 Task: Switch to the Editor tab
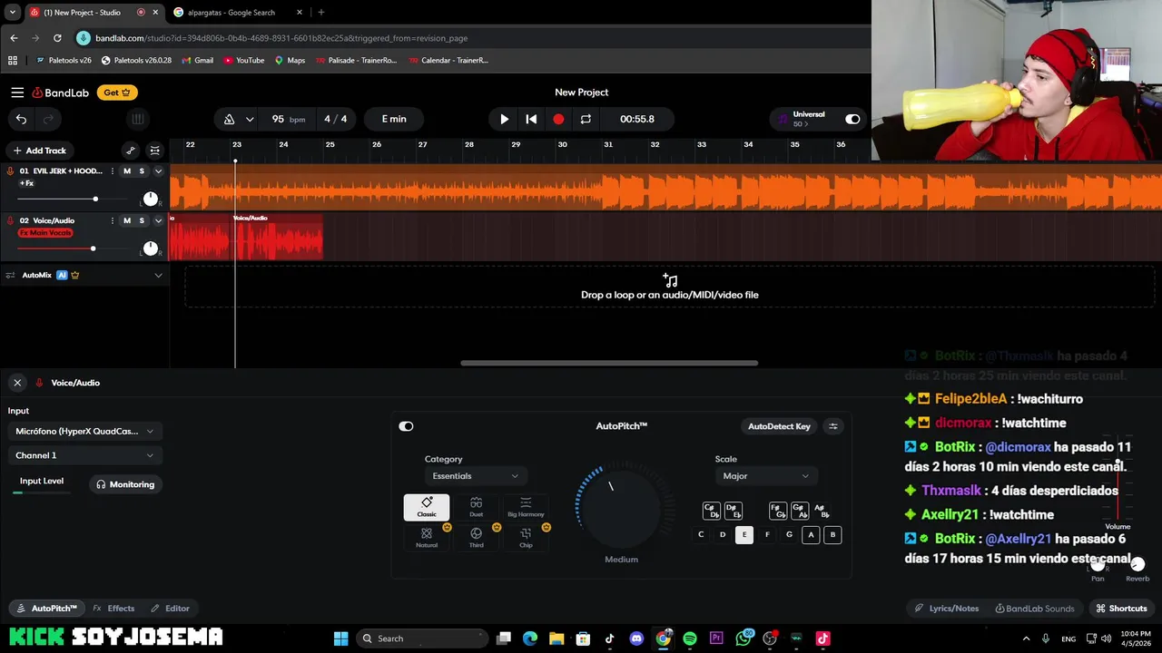170,609
